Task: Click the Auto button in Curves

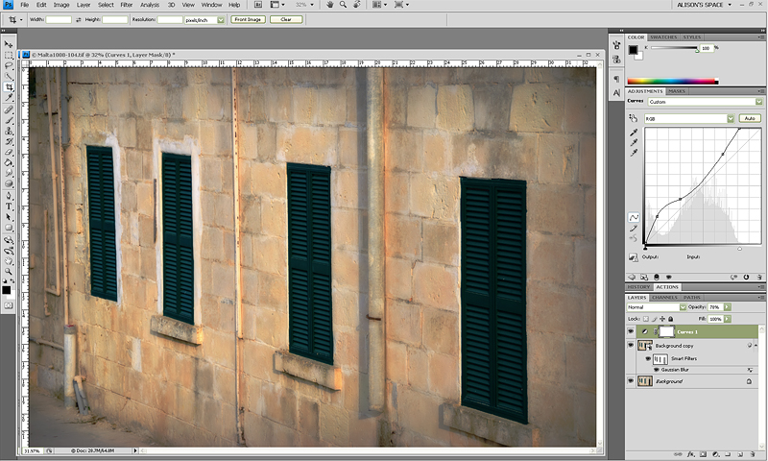Action: 750,118
